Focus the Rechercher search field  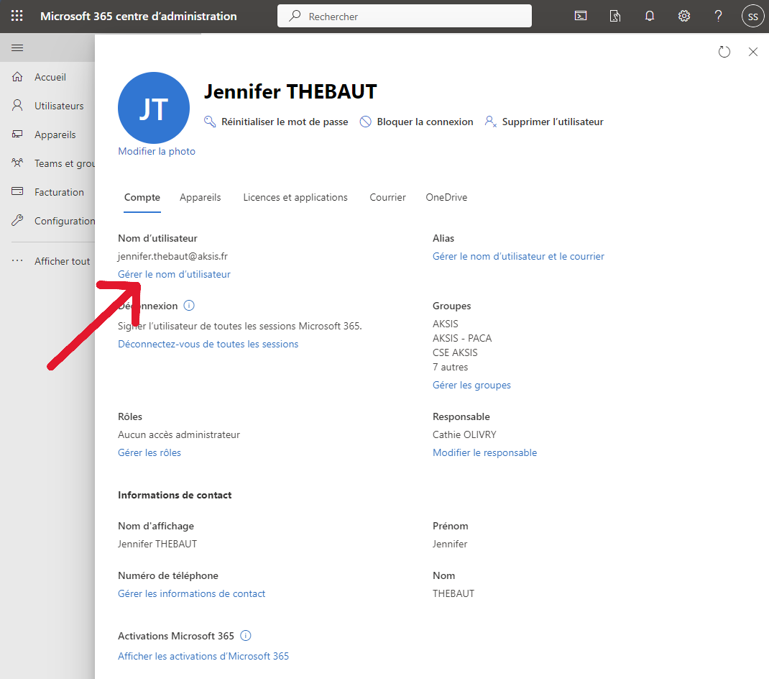[405, 17]
